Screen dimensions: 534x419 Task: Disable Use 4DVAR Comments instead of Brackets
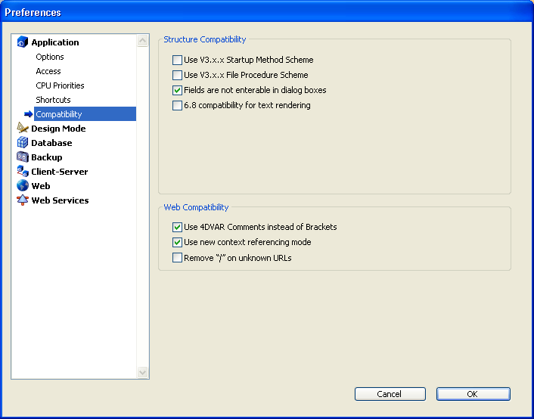(x=178, y=227)
